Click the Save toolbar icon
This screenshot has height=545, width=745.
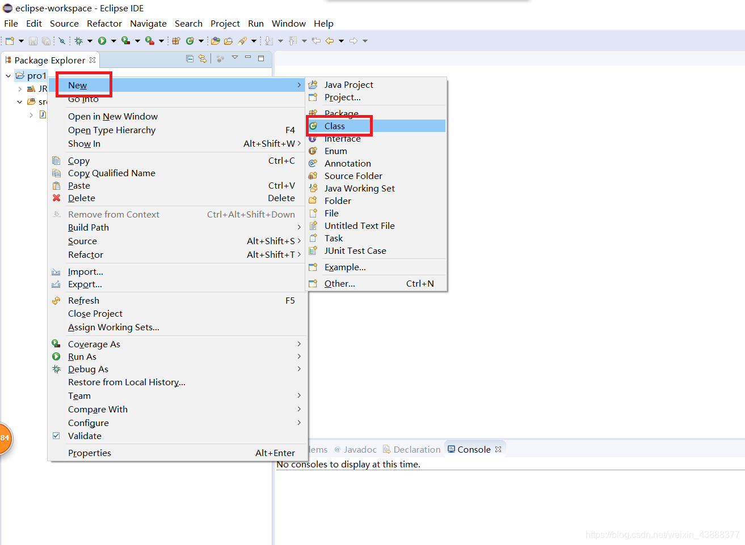point(33,41)
